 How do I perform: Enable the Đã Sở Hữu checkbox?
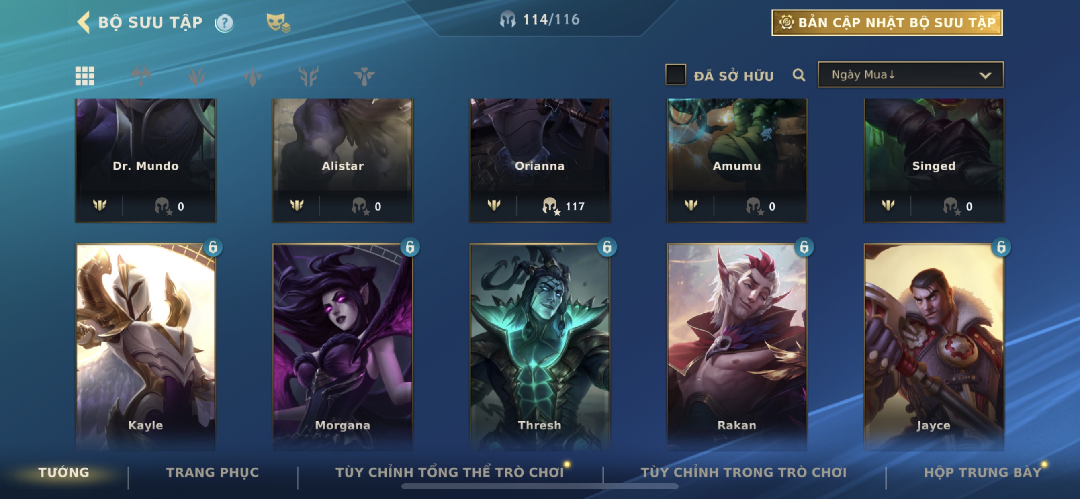coord(675,75)
